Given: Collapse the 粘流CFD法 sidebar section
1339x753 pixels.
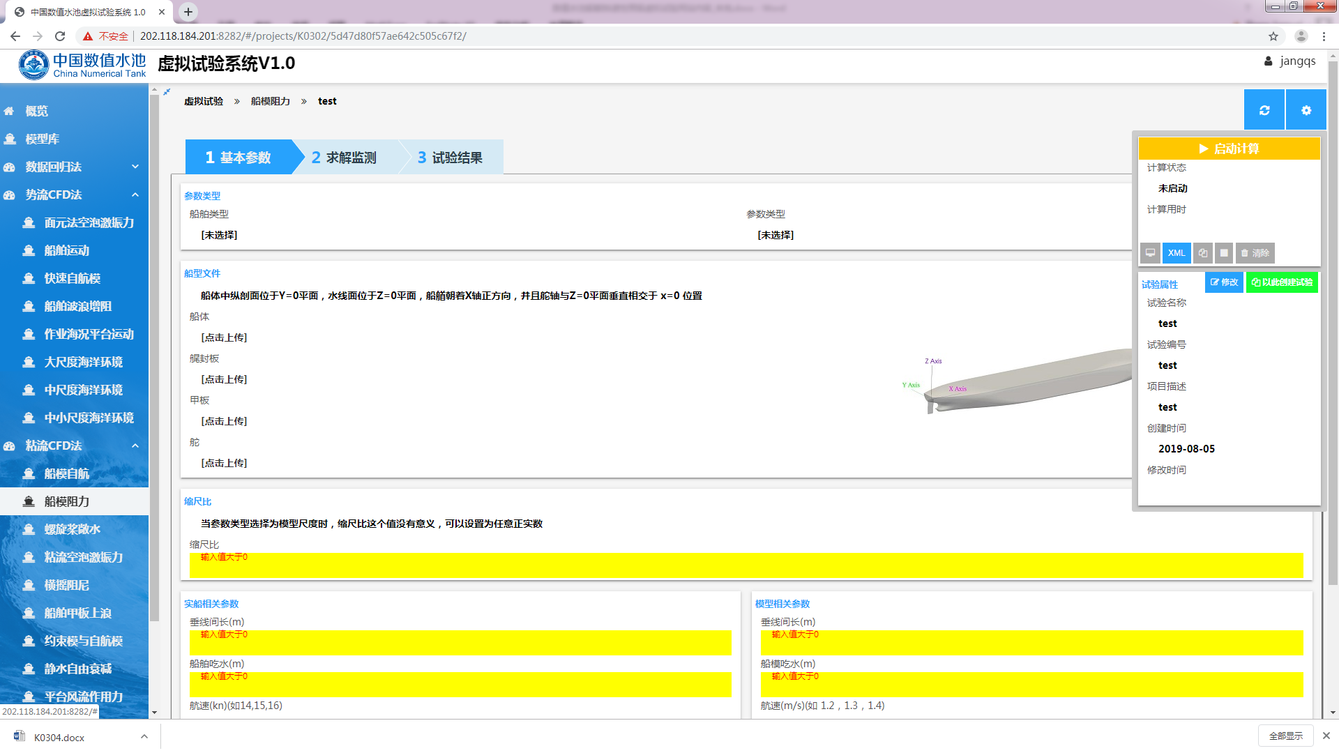Looking at the screenshot, I should (135, 446).
